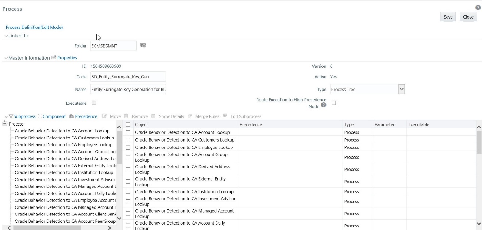This screenshot has width=482, height=230.
Task: Click the Move icon on the toolbar
Action: (105, 116)
